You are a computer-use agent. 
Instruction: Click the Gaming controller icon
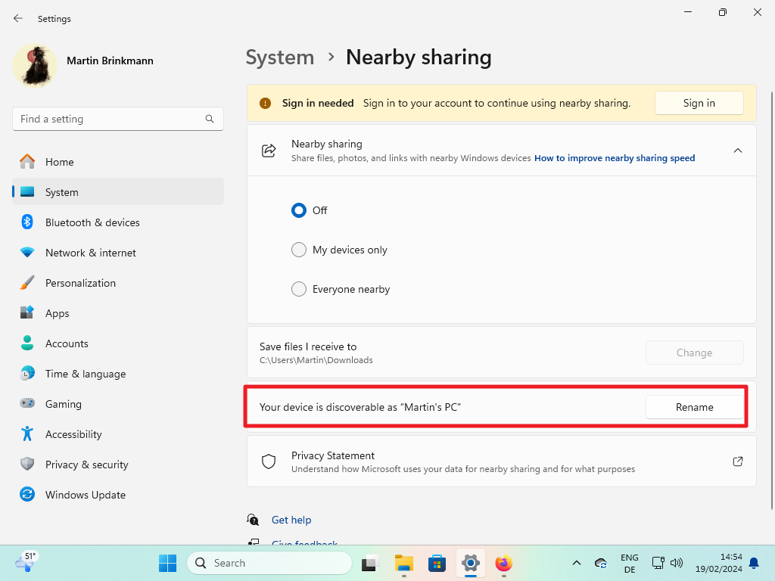[26, 403]
